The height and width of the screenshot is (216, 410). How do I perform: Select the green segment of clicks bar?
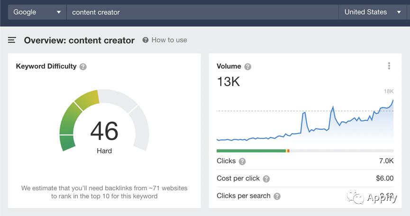click(x=251, y=151)
